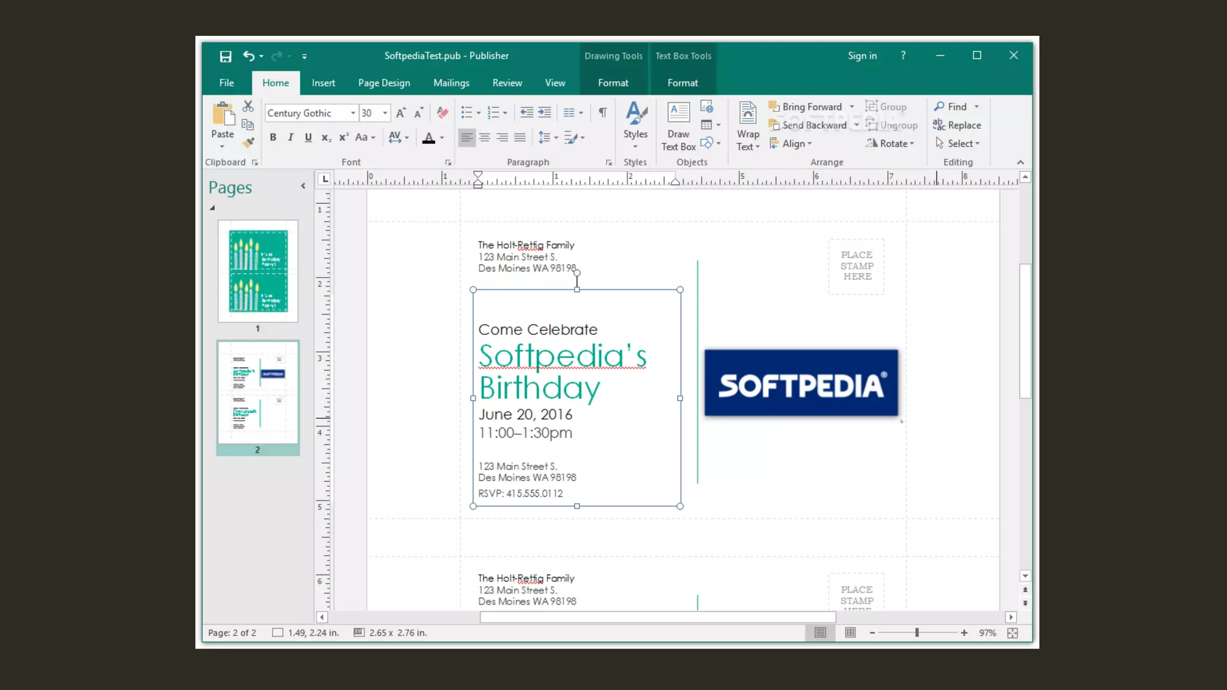Toggle Bold formatting
The width and height of the screenshot is (1227, 690).
[273, 137]
